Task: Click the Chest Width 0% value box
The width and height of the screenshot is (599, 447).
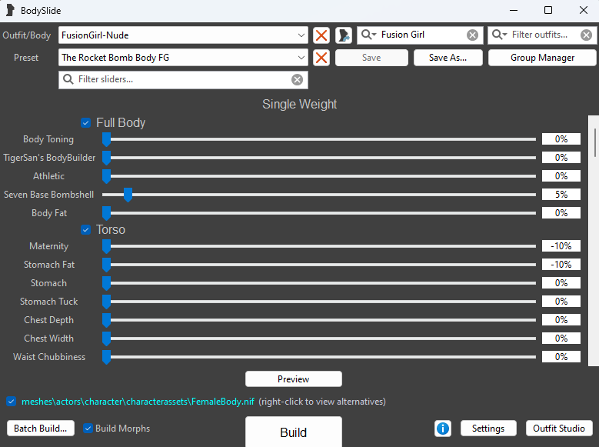Action: (561, 338)
